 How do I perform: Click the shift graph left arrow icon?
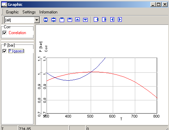[x=112, y=20]
